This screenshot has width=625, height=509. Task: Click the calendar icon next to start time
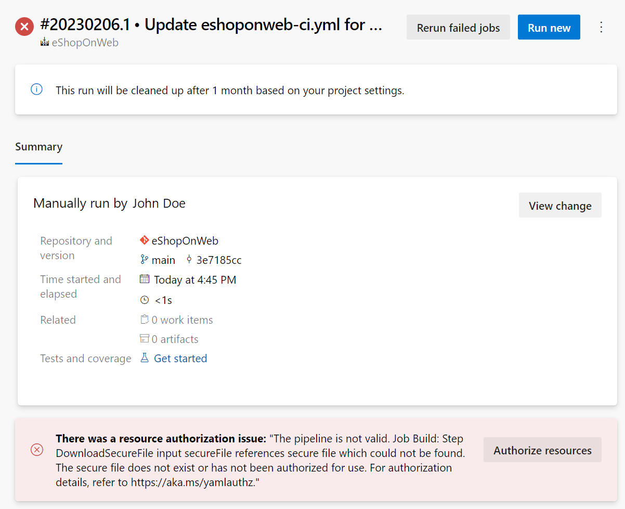144,279
